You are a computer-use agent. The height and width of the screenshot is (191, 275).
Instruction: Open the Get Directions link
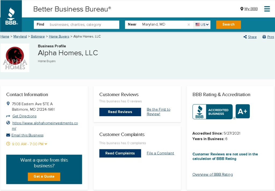pyautogui.click(x=24, y=116)
